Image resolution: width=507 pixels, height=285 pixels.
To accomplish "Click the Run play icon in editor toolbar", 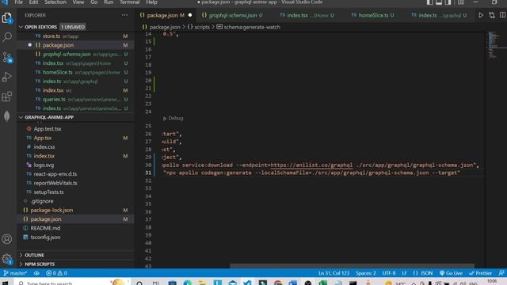I will pyautogui.click(x=481, y=15).
